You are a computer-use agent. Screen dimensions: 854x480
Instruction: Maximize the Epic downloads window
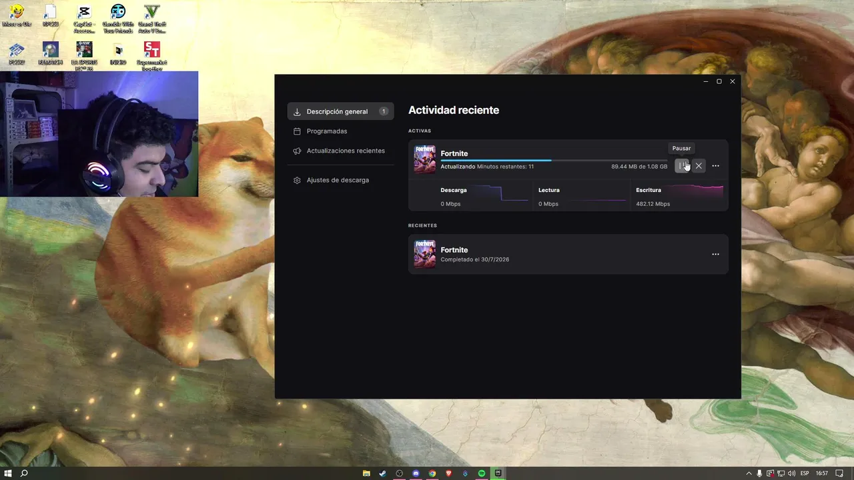click(x=719, y=81)
